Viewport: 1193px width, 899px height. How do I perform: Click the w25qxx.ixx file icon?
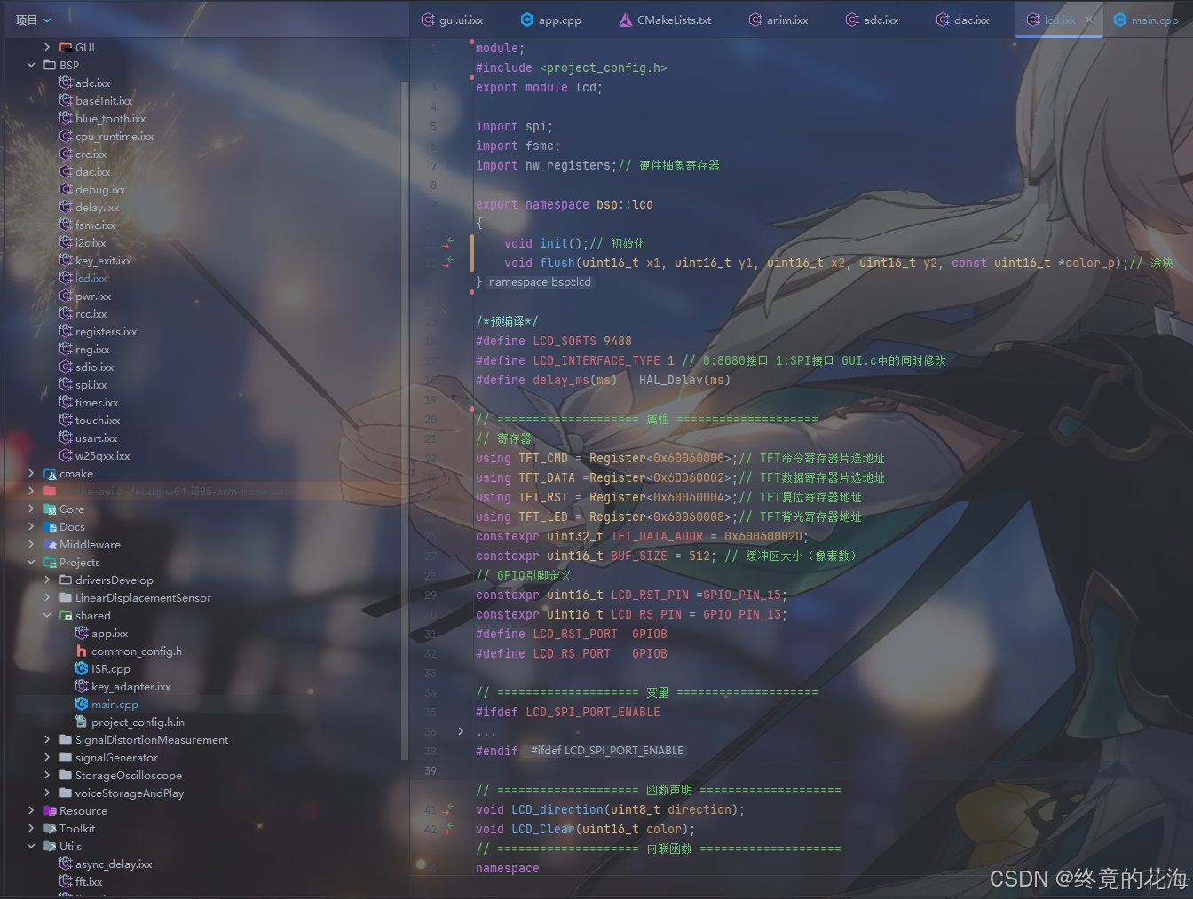coord(66,455)
